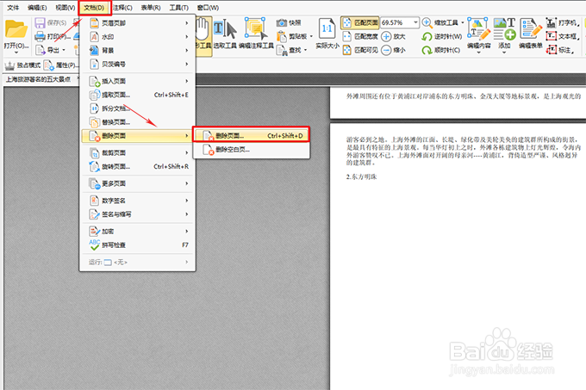Image resolution: width=586 pixels, height=390 pixels.
Task: Expand the 导出 dropdown arrow
Action: point(64,50)
